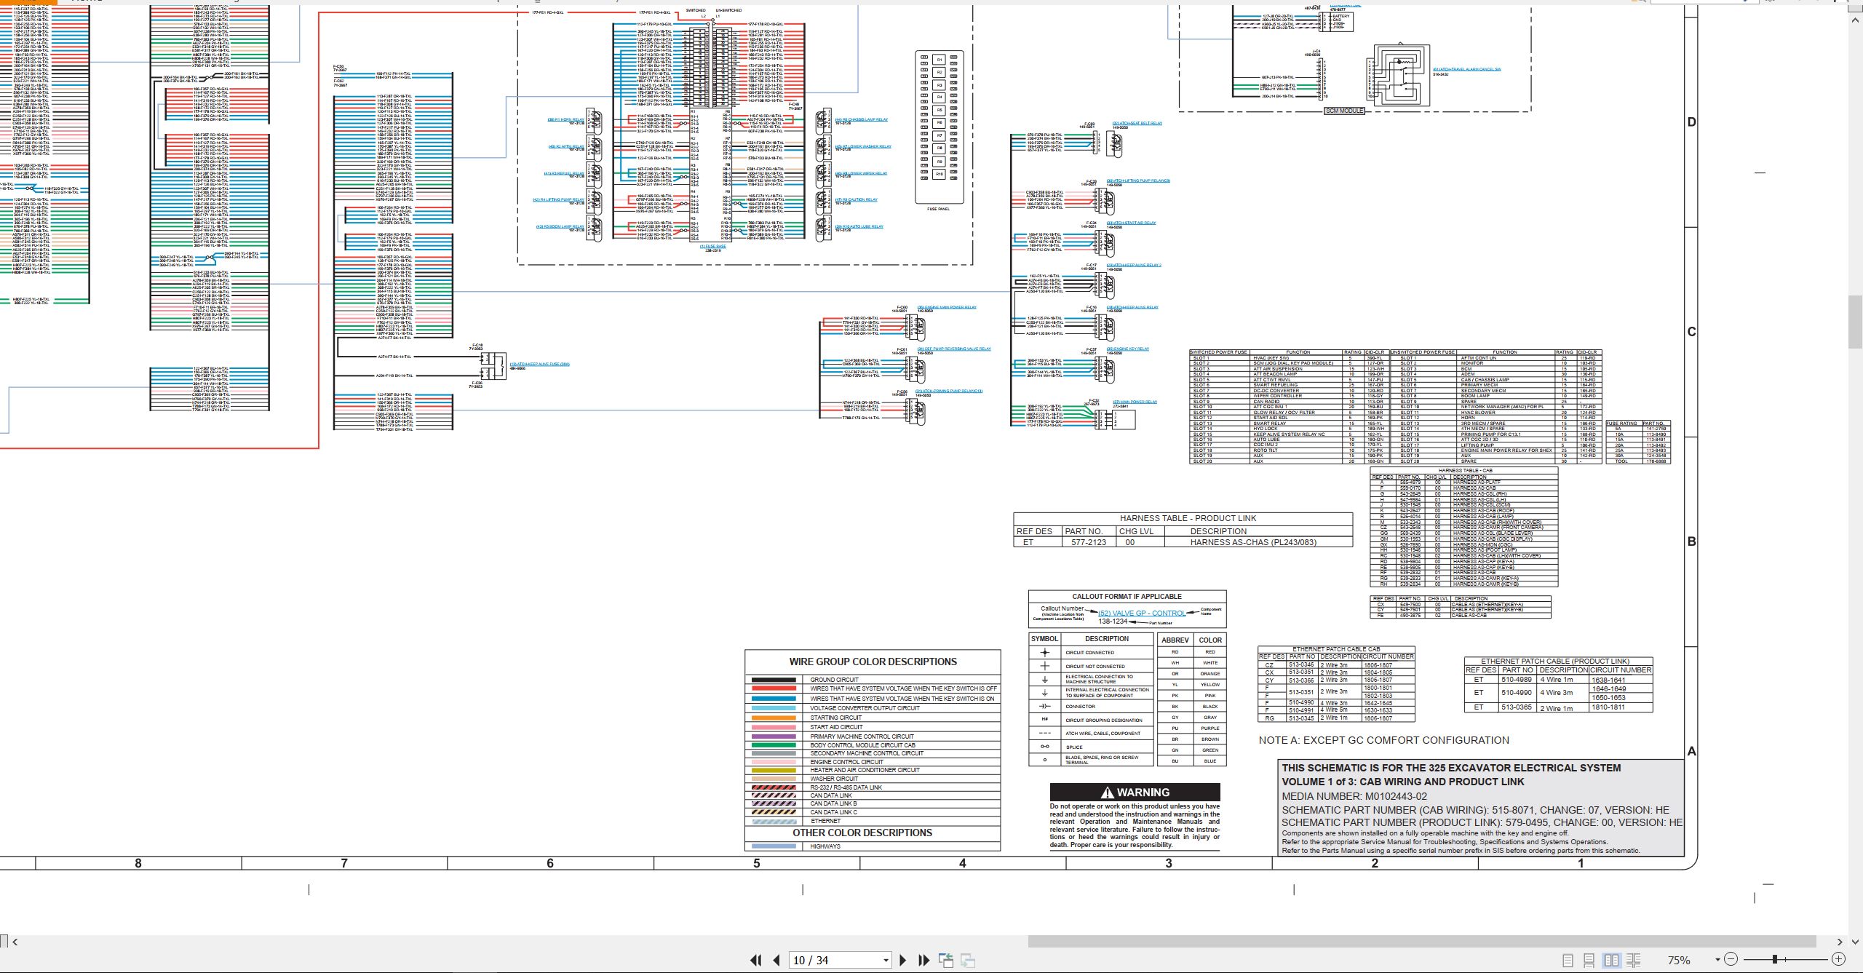
Task: Switch to single page view
Action: (1568, 960)
